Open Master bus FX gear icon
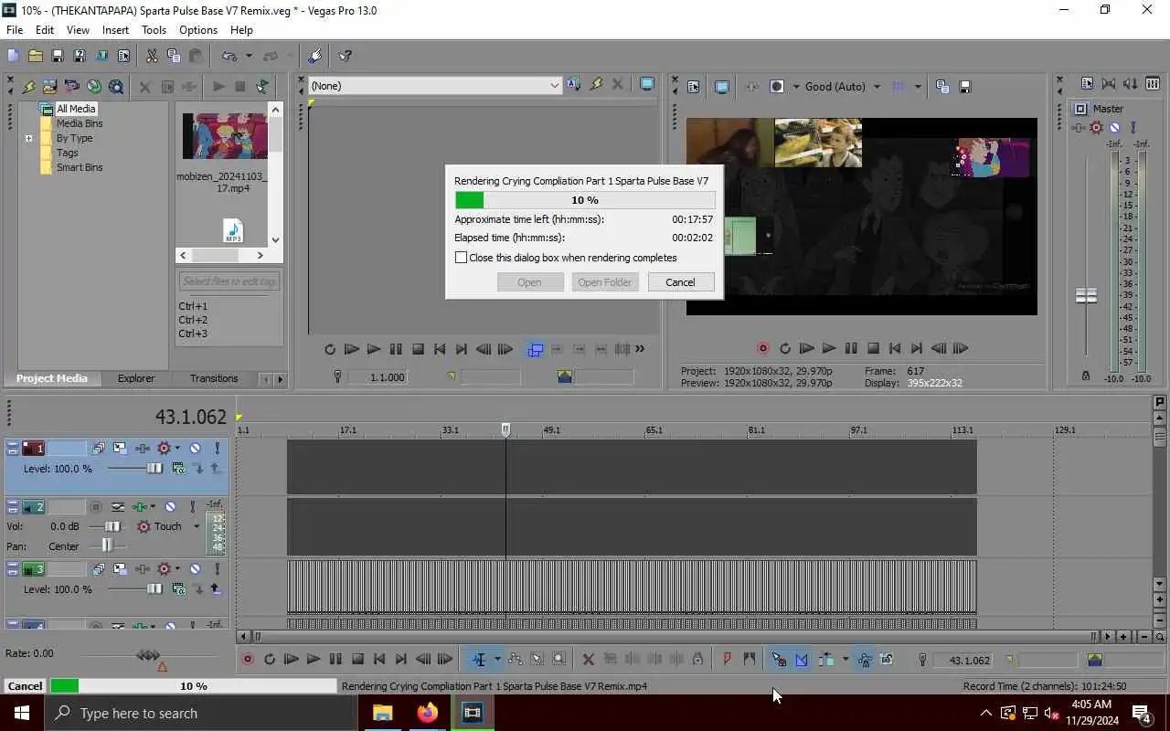 (x=1096, y=127)
